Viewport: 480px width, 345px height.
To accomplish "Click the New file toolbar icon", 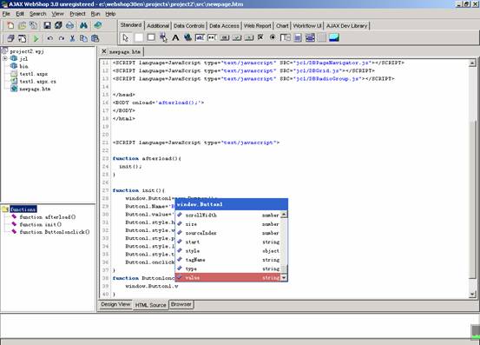I will click(10, 25).
